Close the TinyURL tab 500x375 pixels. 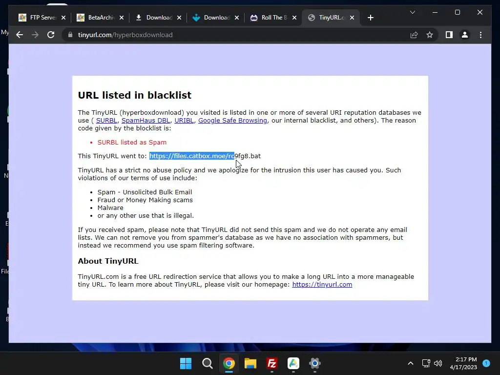pyautogui.click(x=352, y=18)
